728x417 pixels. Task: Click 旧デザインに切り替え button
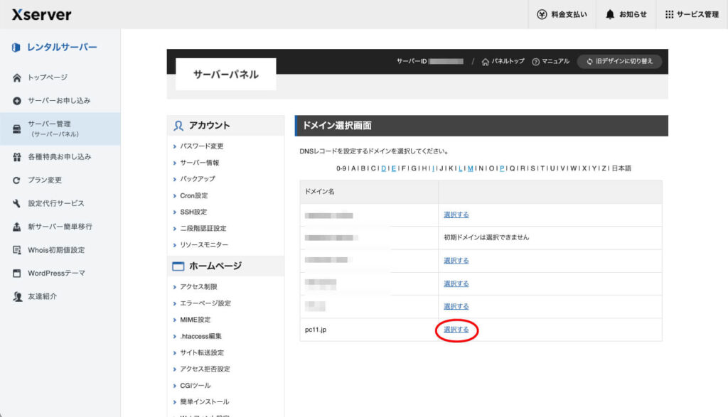point(619,61)
